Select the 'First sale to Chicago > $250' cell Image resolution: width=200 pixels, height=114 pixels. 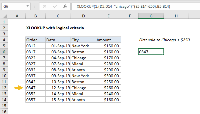pyautogui.click(x=164, y=40)
